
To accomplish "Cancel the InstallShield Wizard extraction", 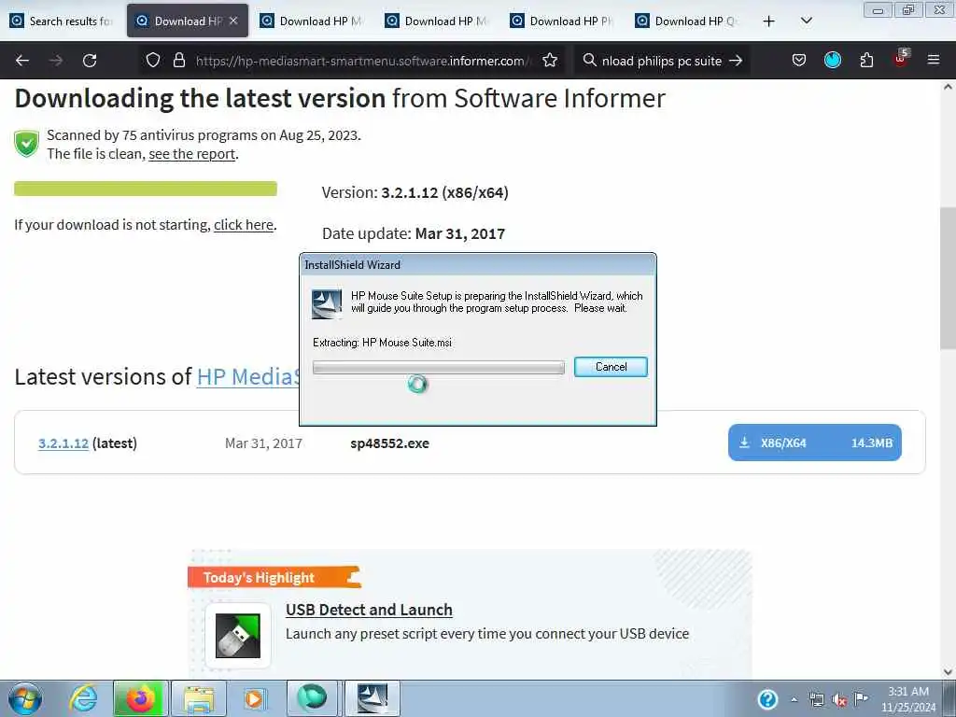I will tap(611, 366).
